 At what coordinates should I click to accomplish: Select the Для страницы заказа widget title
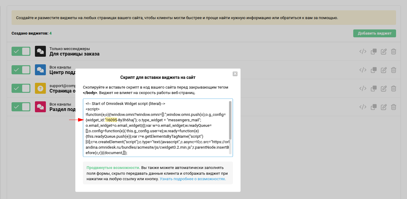coord(74,54)
